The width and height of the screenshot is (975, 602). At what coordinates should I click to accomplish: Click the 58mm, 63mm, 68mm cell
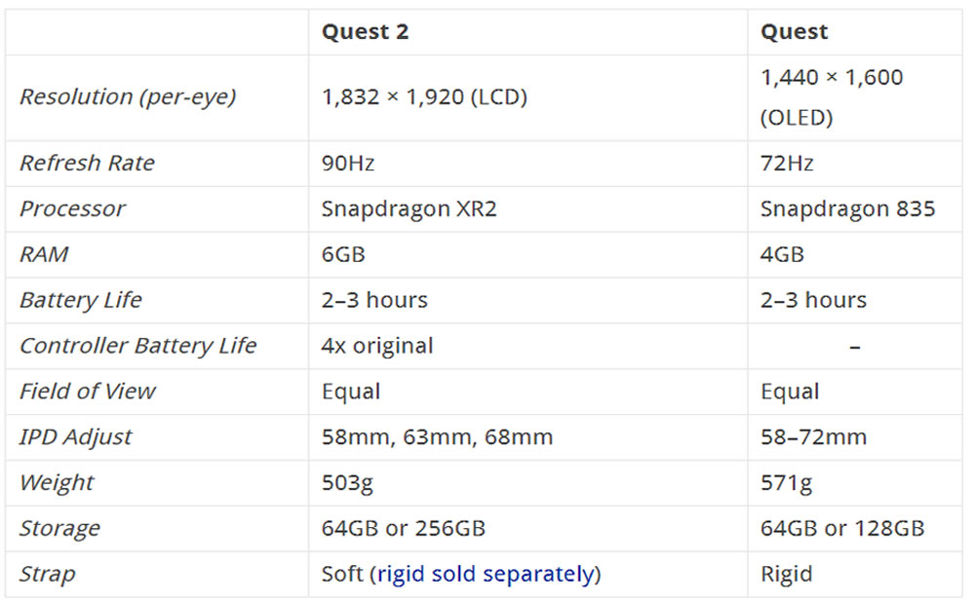click(437, 437)
